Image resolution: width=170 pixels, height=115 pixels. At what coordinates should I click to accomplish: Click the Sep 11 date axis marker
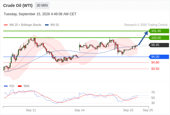(x=31, y=110)
